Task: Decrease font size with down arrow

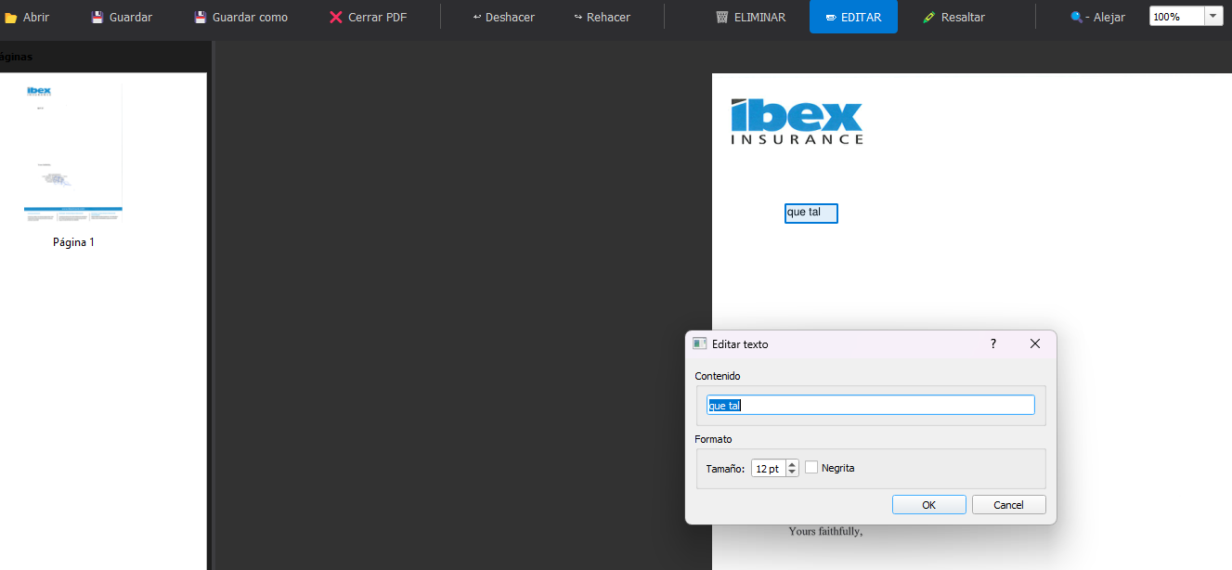Action: pos(792,473)
